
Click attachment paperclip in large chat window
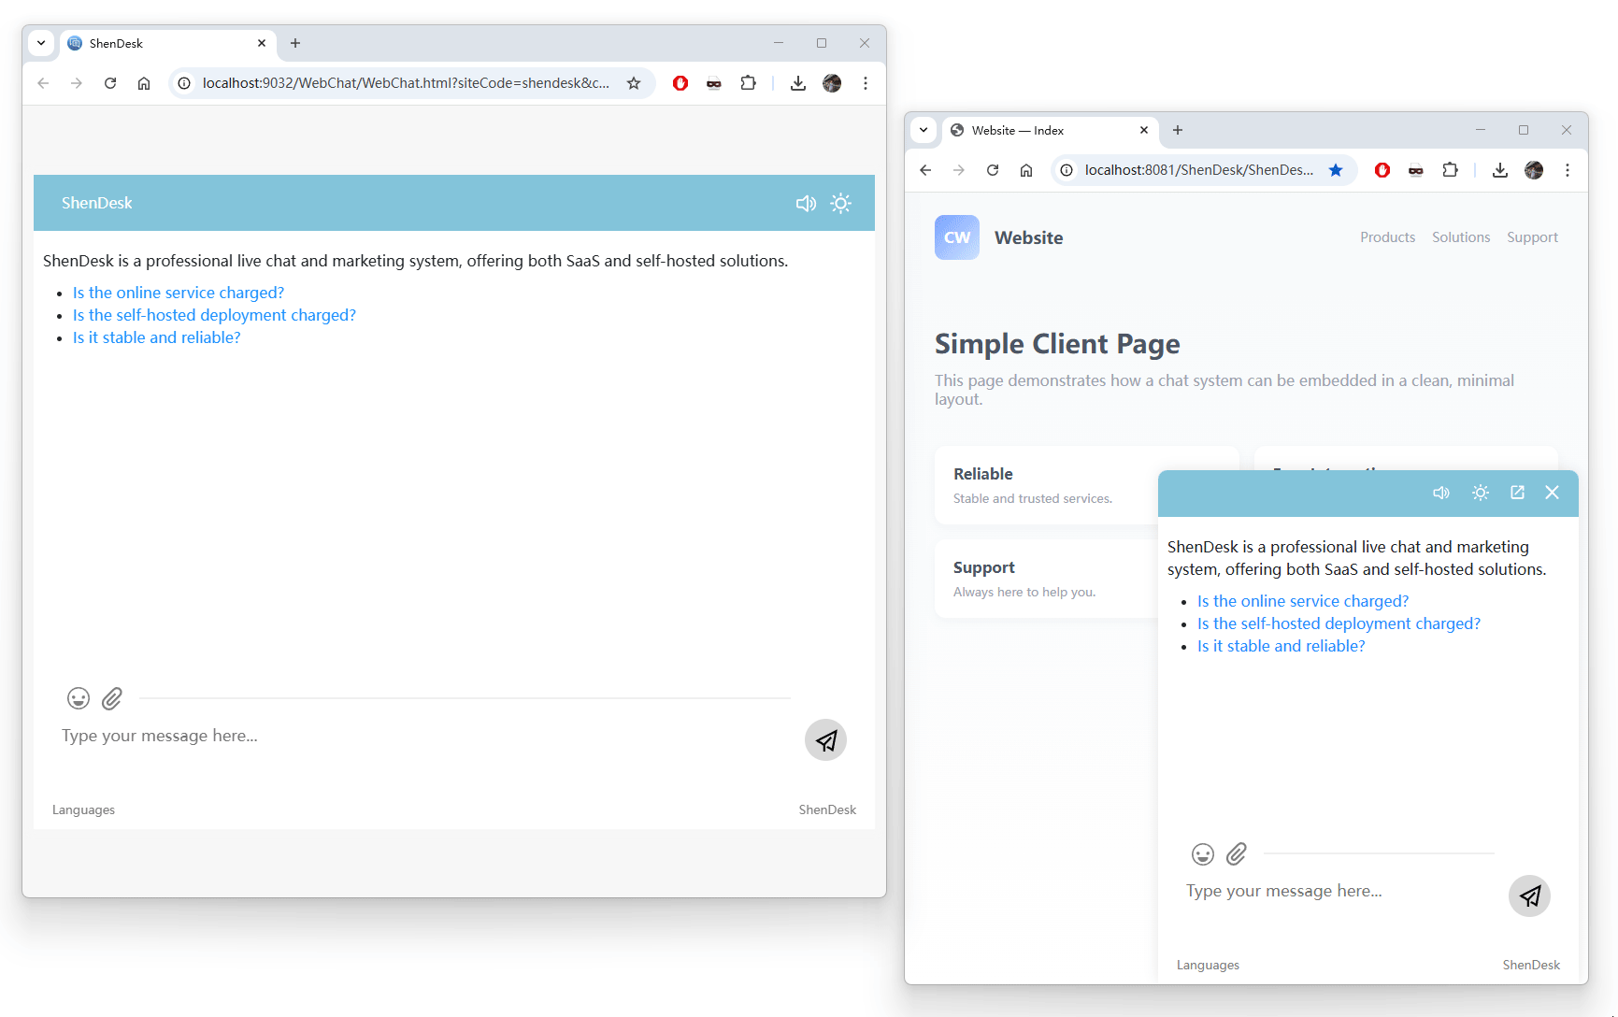click(112, 698)
